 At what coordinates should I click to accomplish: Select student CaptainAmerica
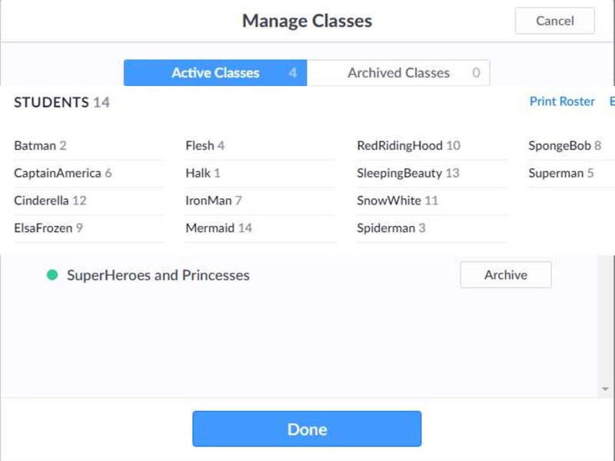tap(58, 173)
